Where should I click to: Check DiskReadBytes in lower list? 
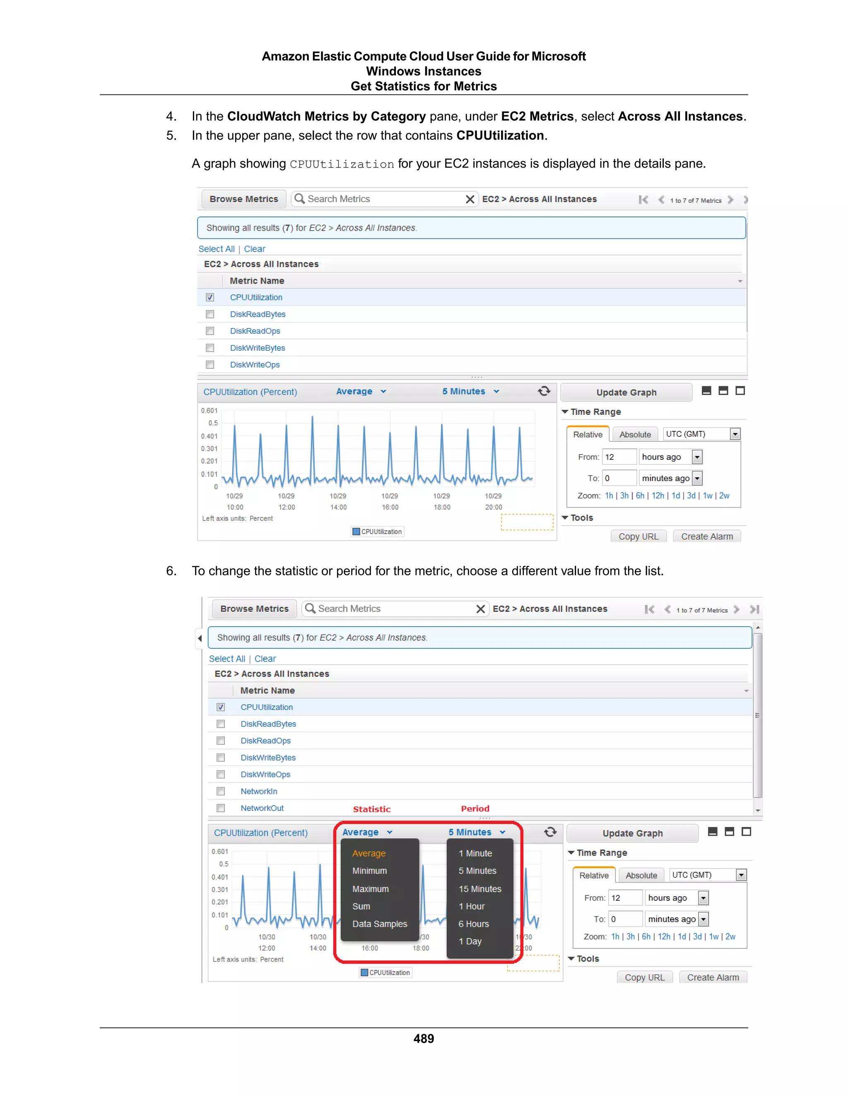tap(221, 724)
